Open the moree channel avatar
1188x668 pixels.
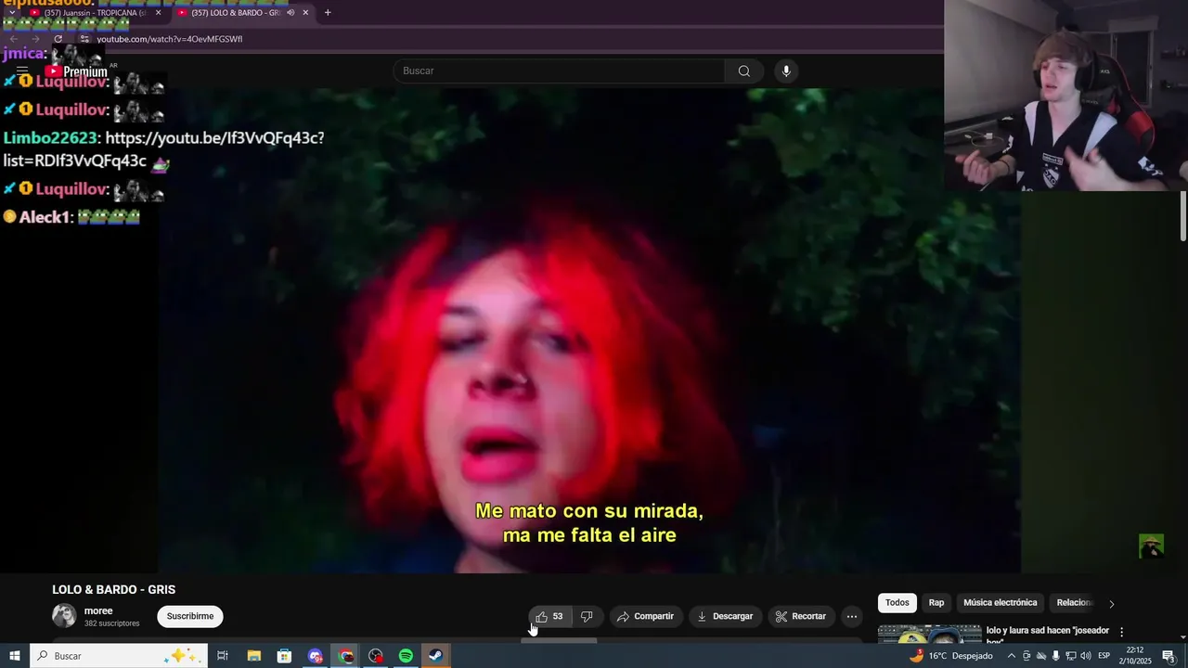point(64,615)
